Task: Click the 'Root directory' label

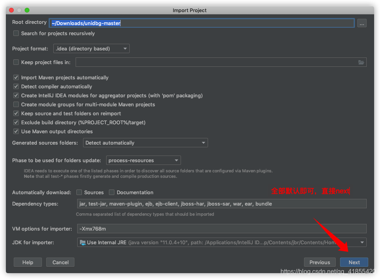Action: click(29, 22)
